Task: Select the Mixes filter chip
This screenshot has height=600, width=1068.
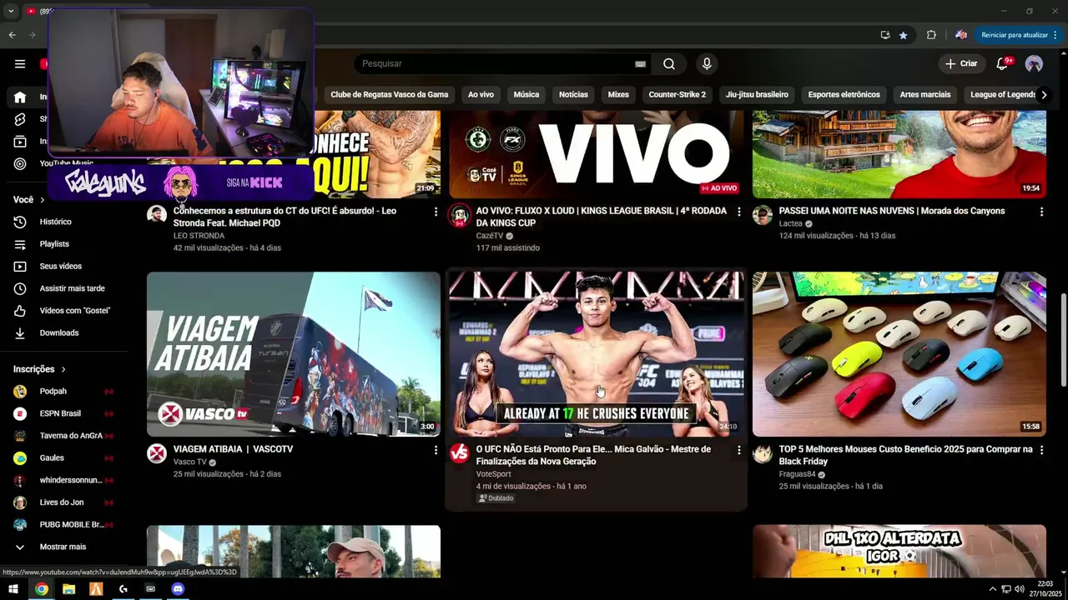Action: click(618, 94)
